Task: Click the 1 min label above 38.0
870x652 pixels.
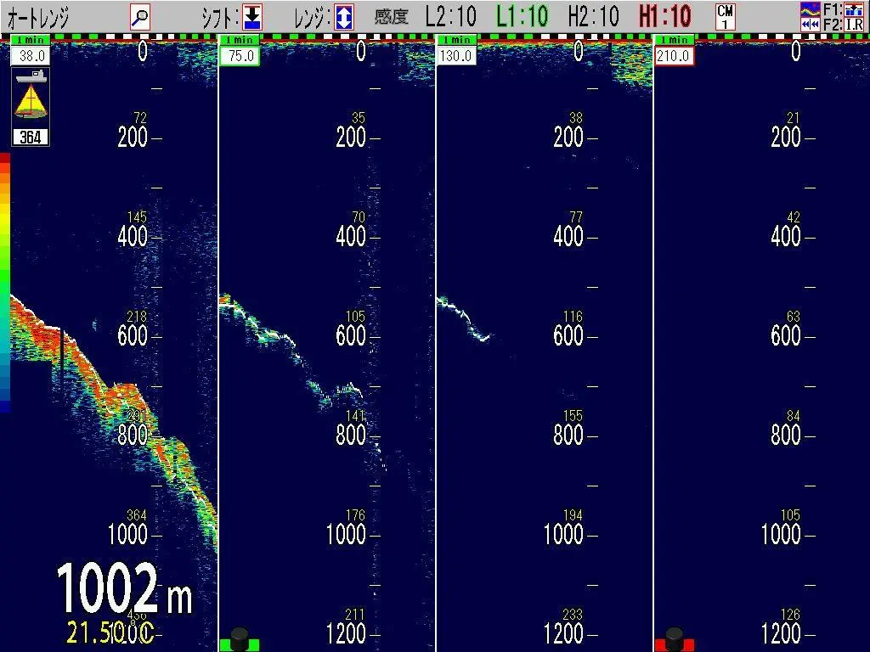Action: click(x=31, y=40)
